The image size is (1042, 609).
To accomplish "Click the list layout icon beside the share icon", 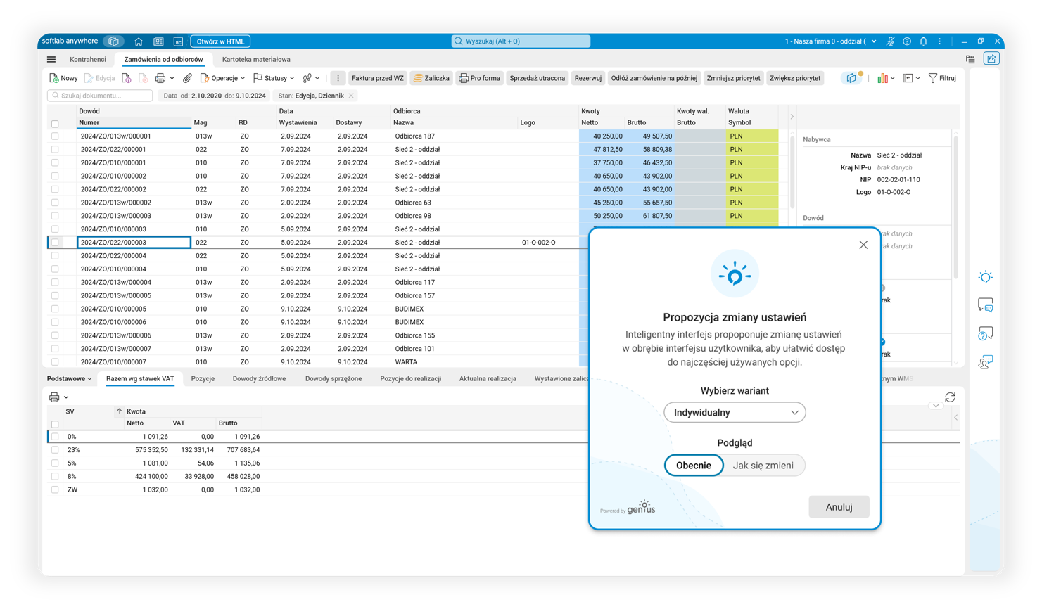I will [x=971, y=60].
